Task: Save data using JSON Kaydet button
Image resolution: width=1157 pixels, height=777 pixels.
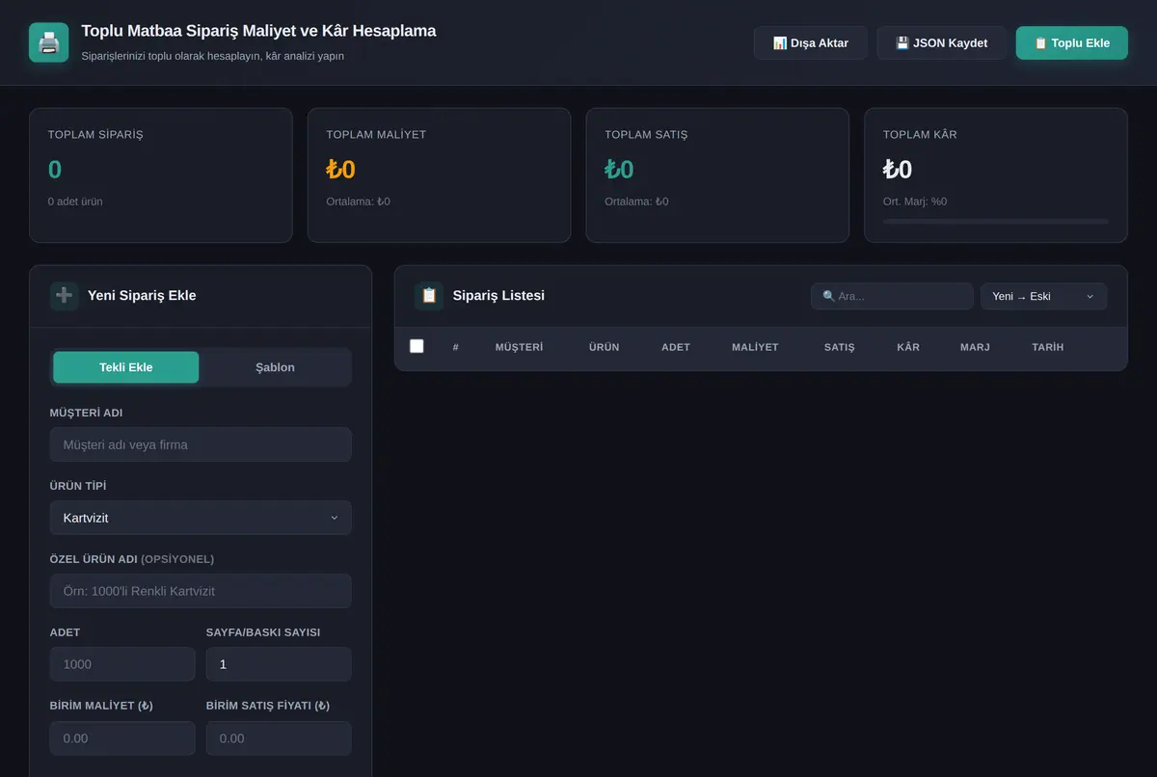Action: [941, 43]
